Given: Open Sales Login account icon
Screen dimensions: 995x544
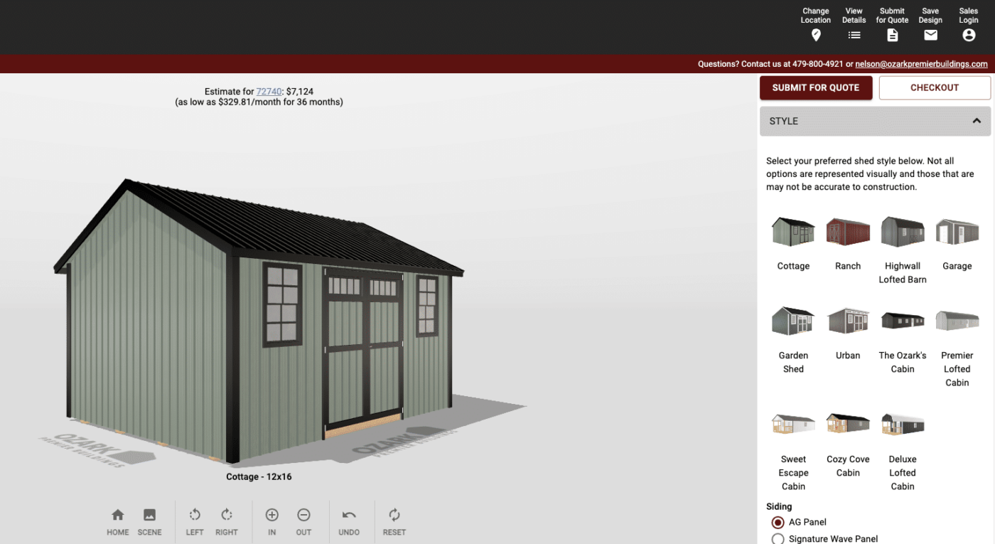Looking at the screenshot, I should [x=969, y=35].
